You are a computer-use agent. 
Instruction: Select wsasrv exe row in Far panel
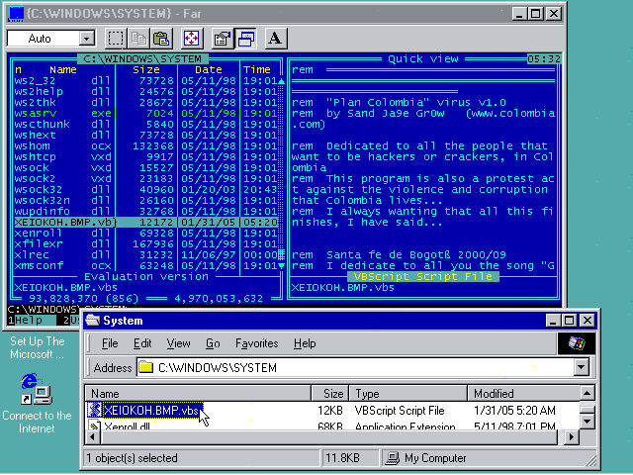145,114
